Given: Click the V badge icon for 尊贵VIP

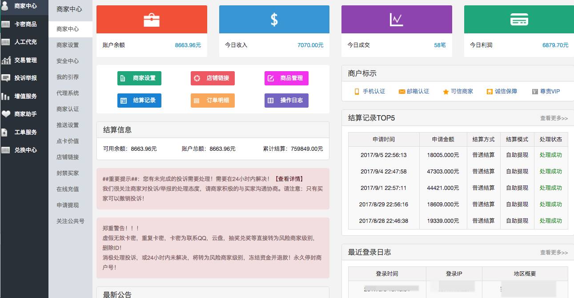Looking at the screenshot, I should tap(535, 92).
